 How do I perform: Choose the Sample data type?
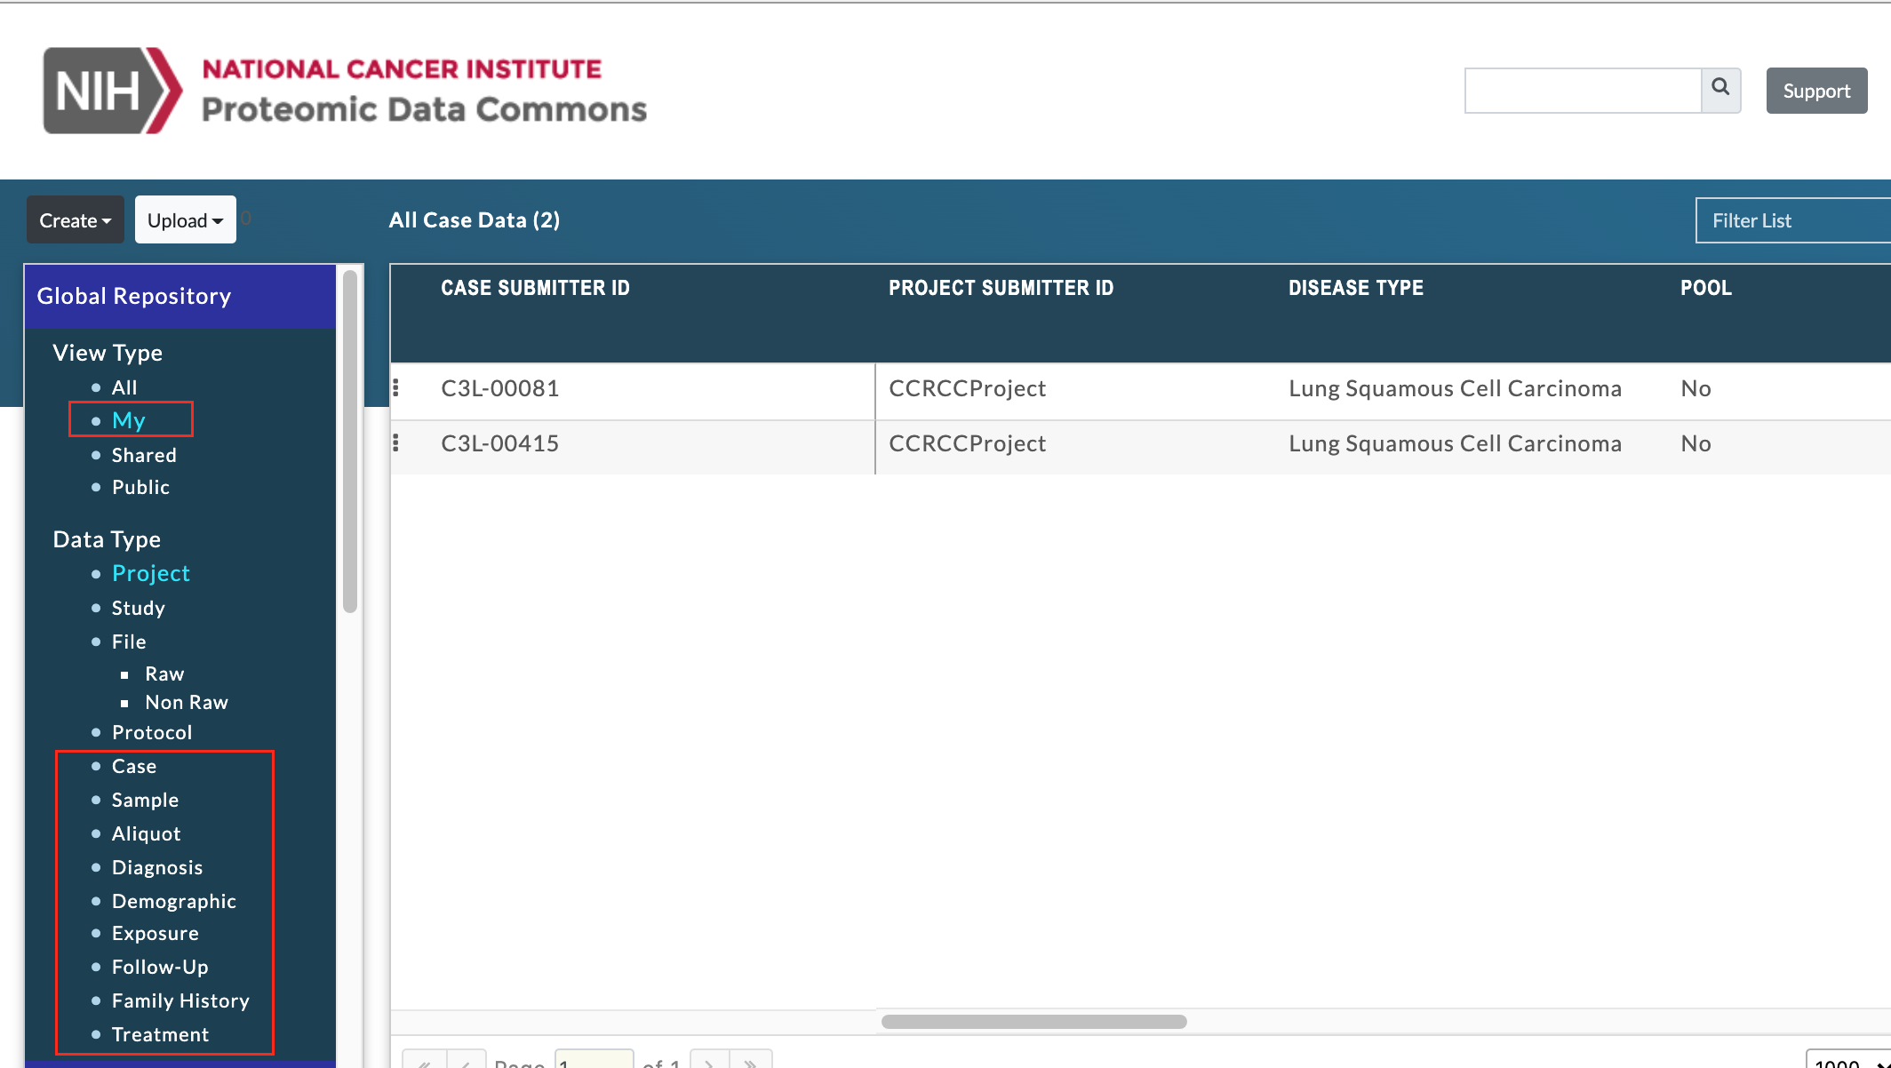[x=145, y=800]
